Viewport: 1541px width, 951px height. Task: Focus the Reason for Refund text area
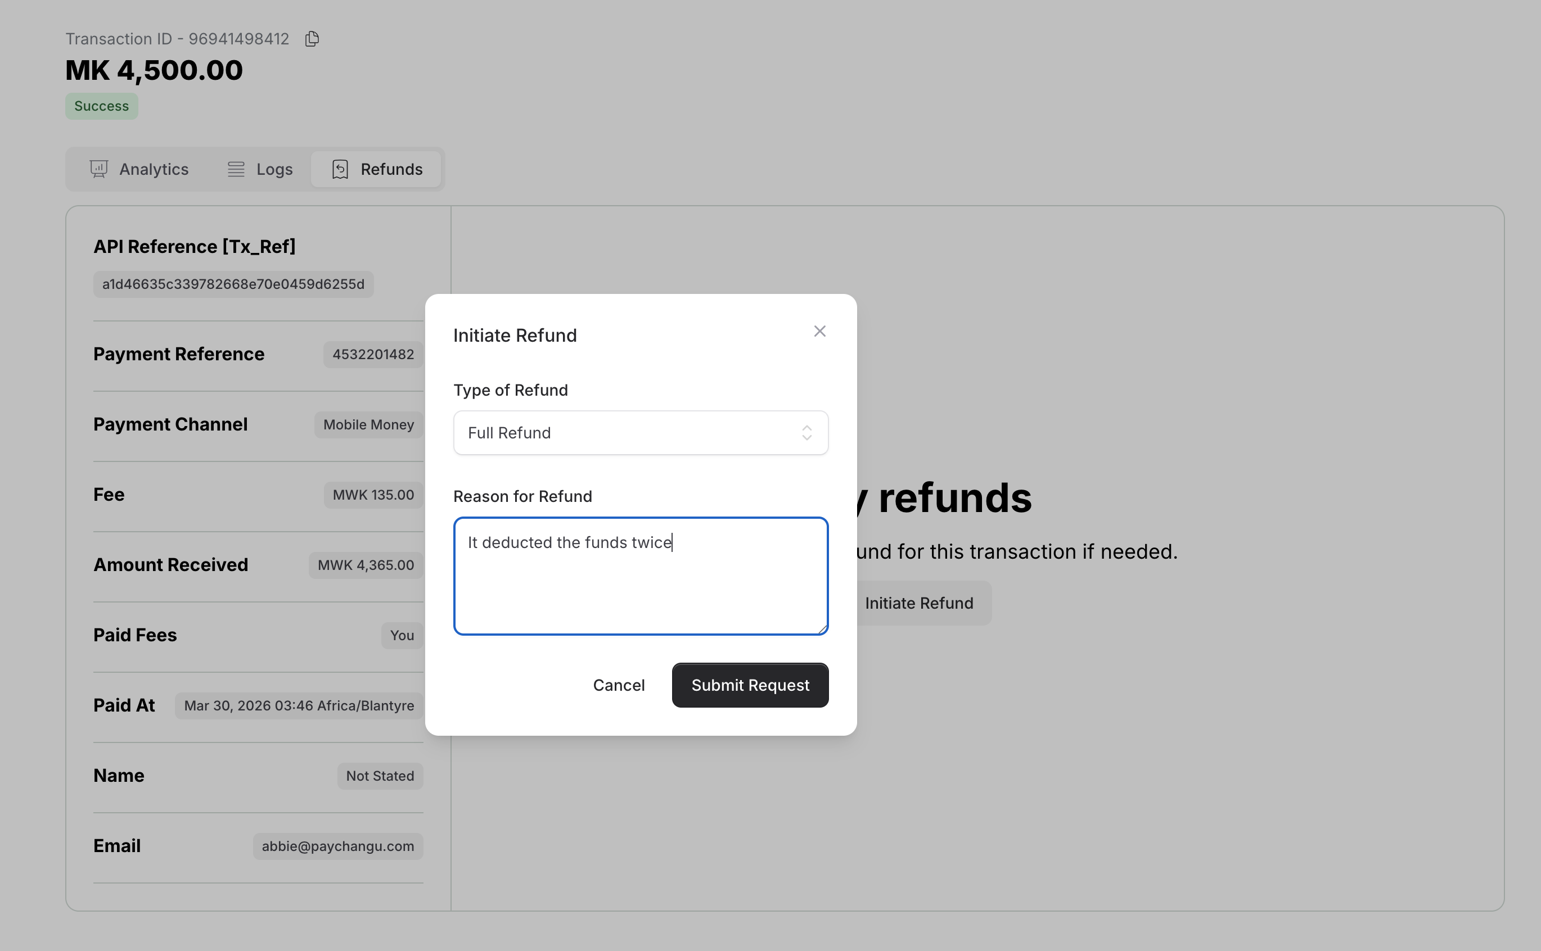(x=640, y=585)
